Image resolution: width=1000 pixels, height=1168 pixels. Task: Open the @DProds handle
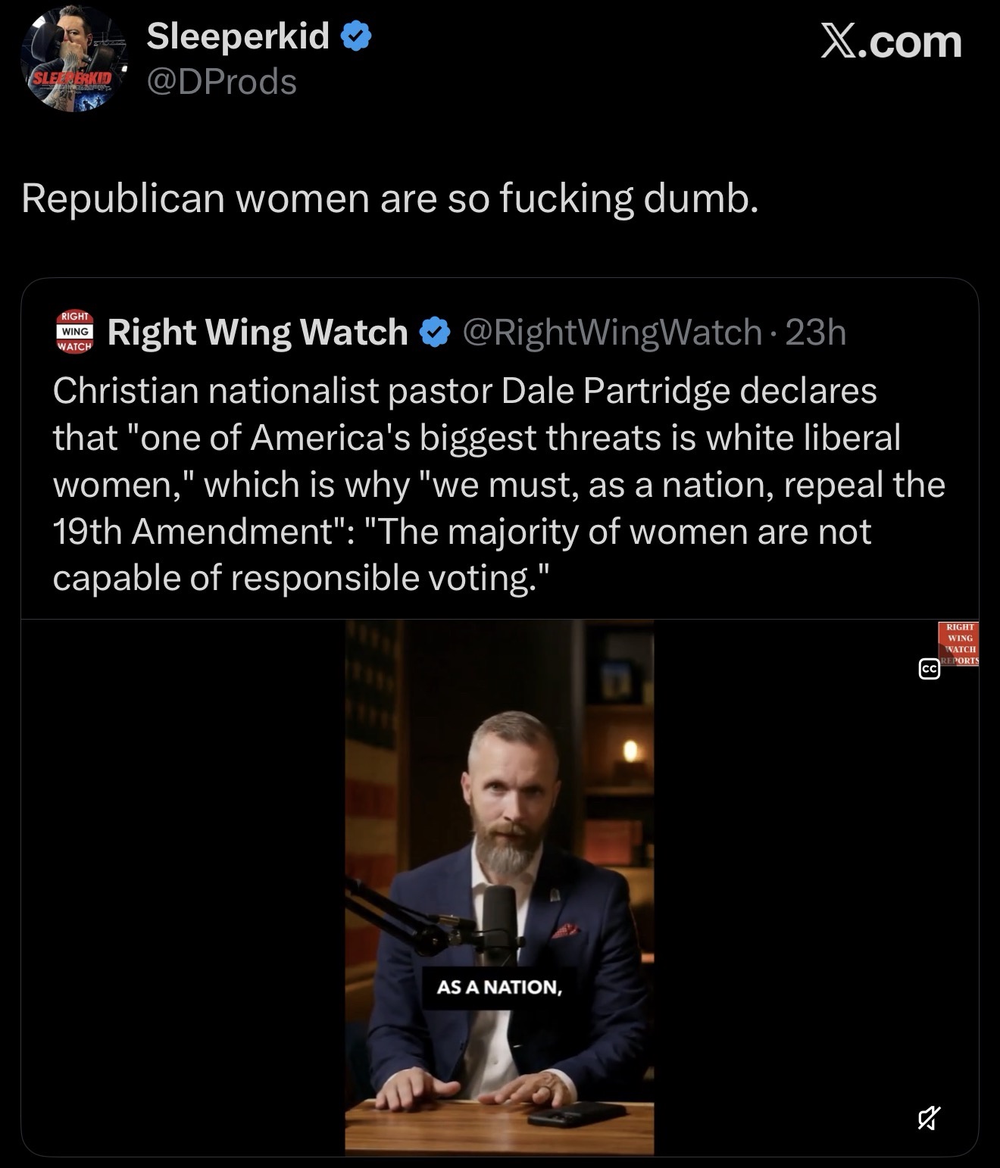(221, 82)
